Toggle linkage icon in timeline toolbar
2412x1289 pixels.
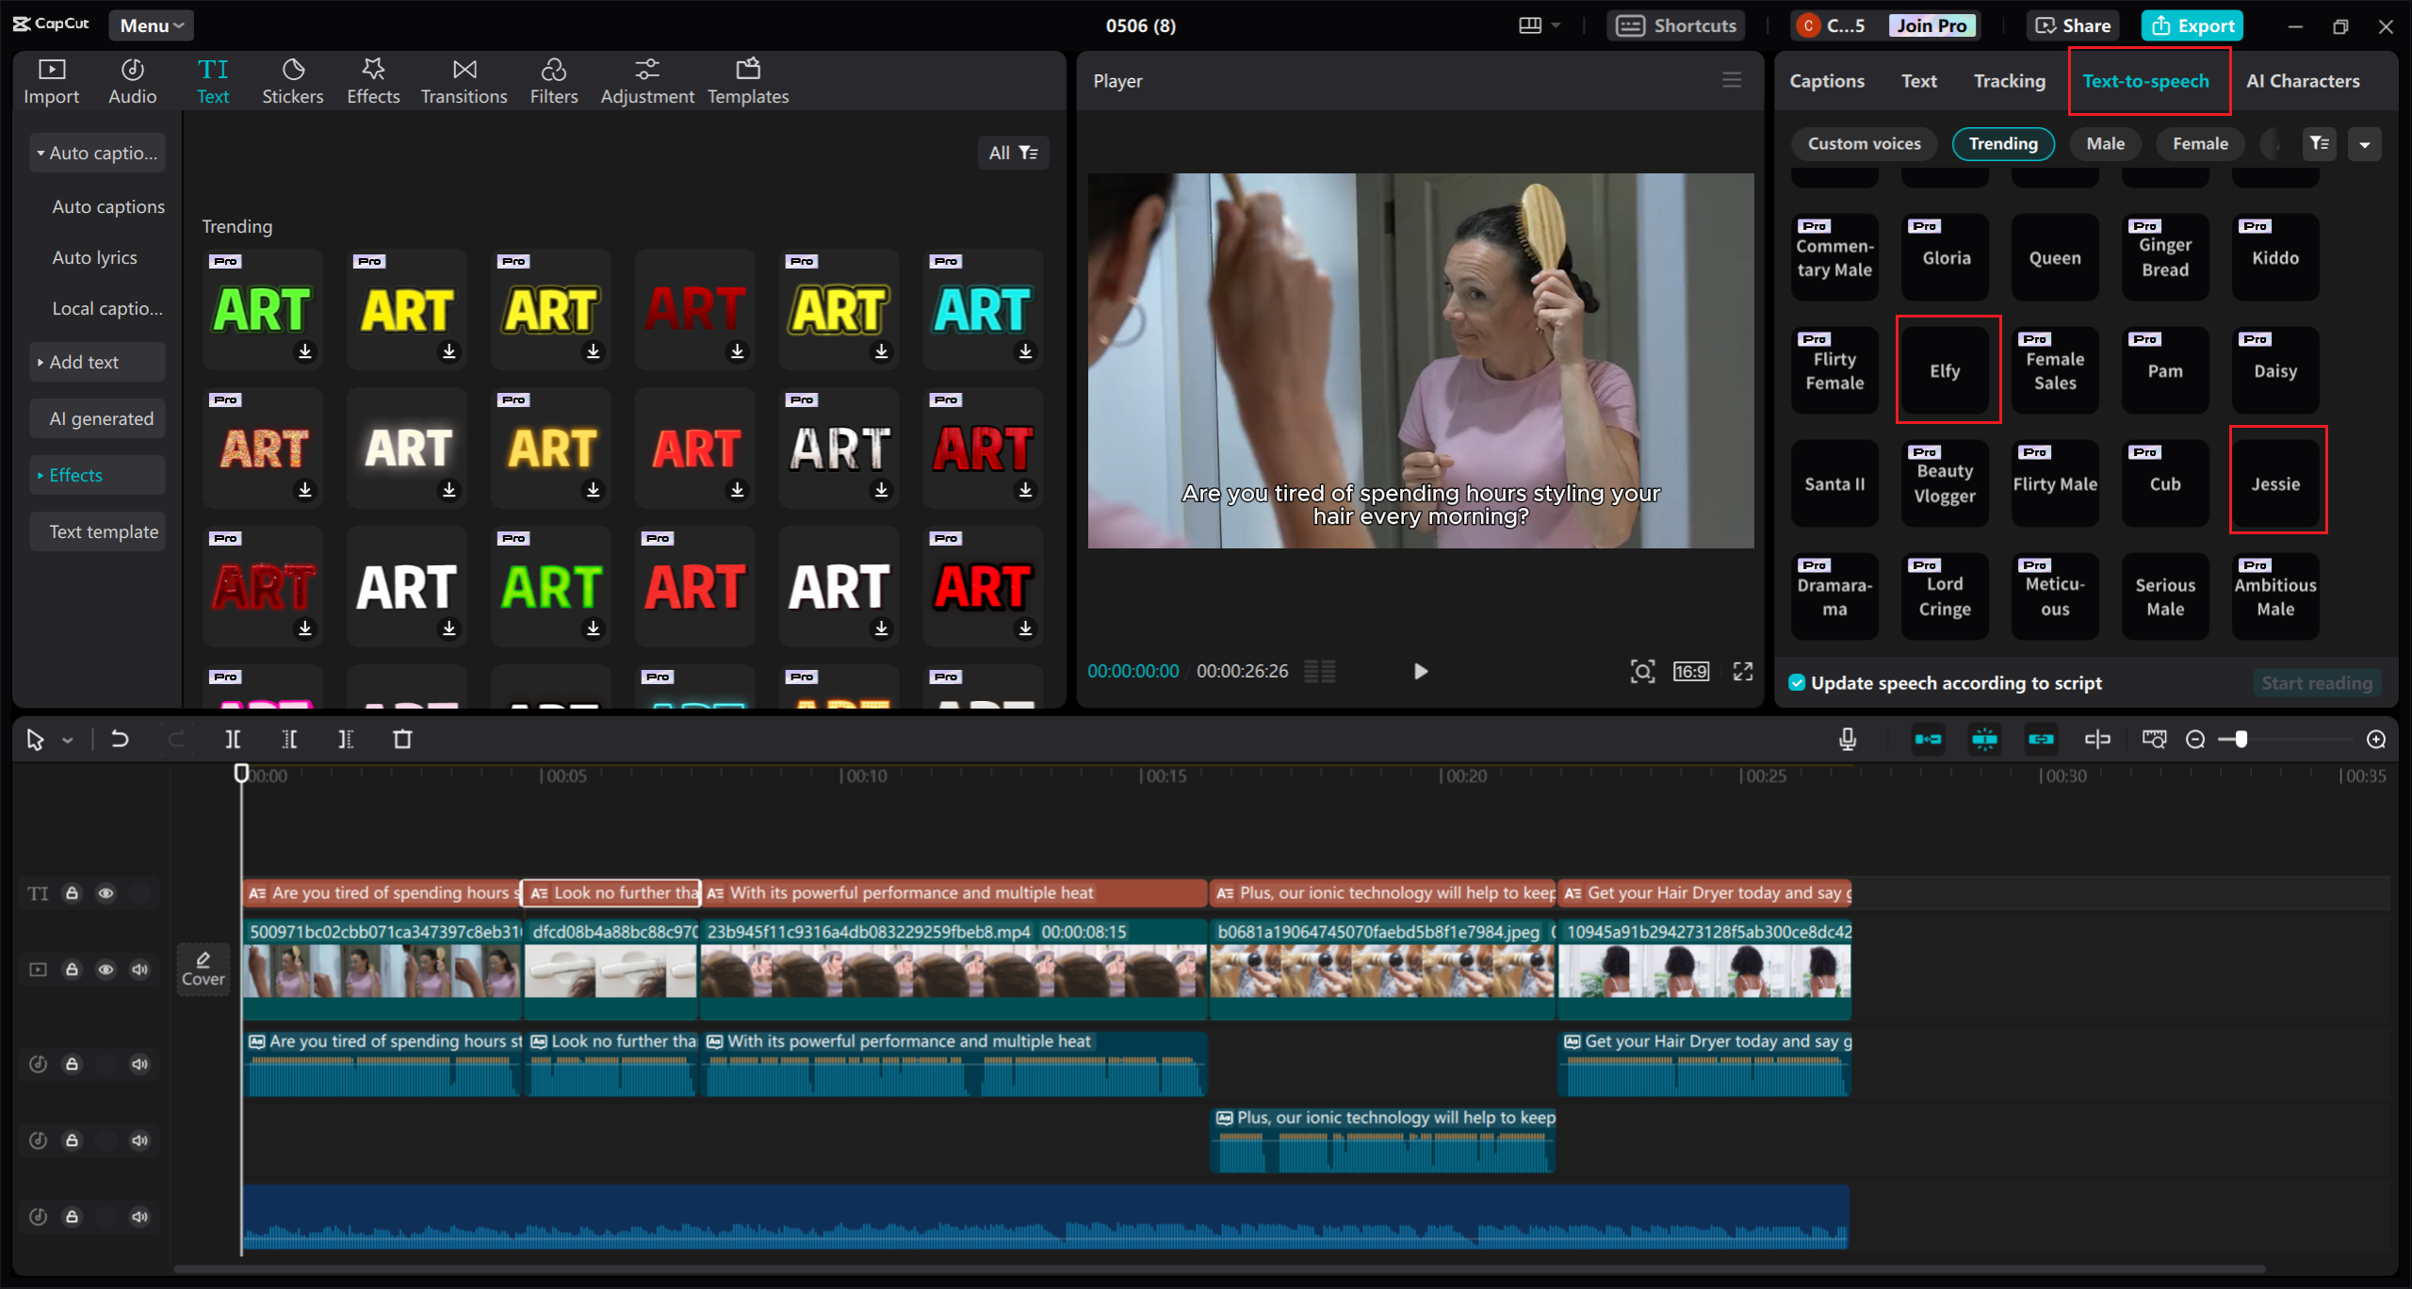(x=2041, y=740)
